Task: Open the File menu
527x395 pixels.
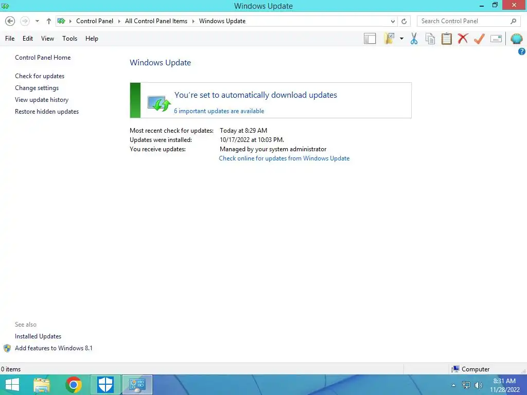Action: 10,39
